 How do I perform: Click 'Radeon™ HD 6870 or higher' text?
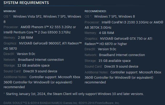(106, 44)
